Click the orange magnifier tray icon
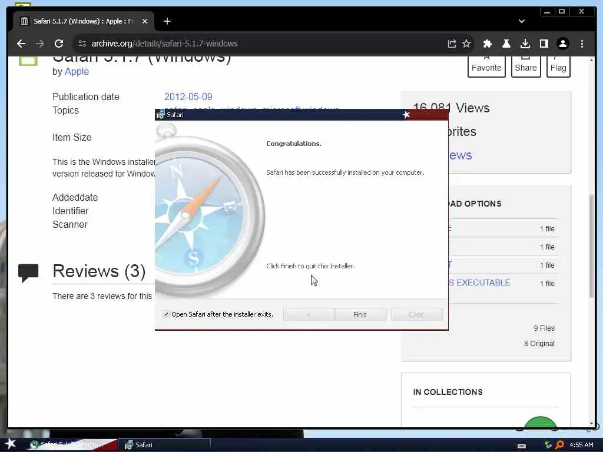The width and height of the screenshot is (603, 452). [560, 445]
